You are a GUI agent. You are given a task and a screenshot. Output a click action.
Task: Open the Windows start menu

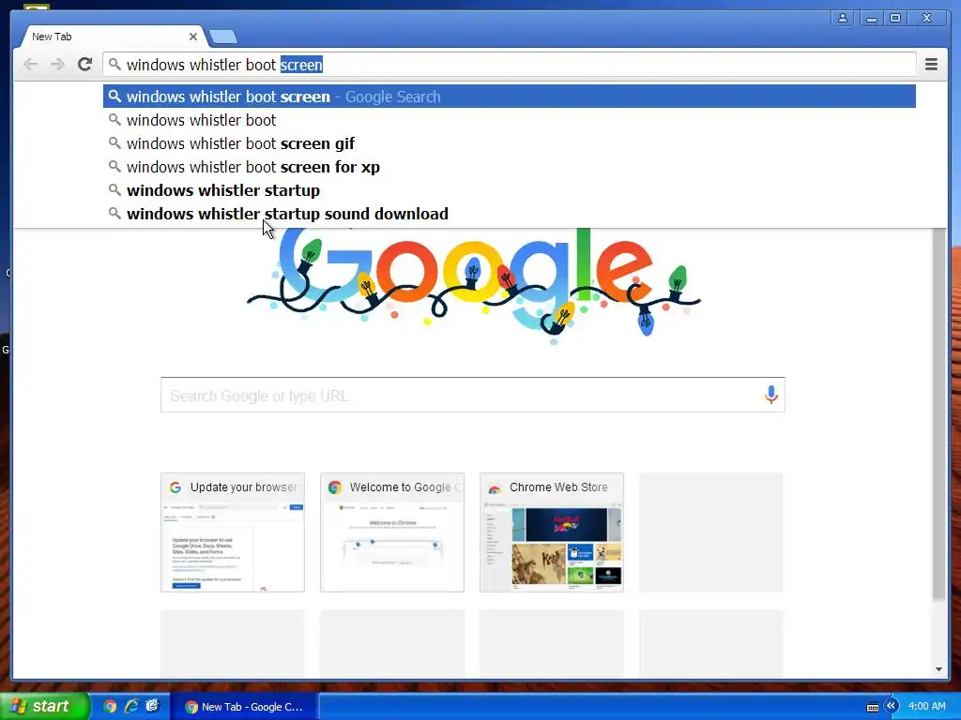45,706
